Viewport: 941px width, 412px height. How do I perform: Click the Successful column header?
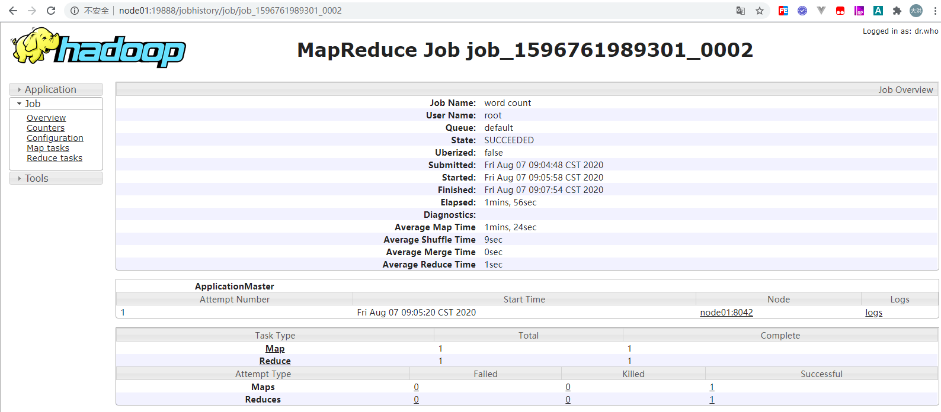point(821,374)
